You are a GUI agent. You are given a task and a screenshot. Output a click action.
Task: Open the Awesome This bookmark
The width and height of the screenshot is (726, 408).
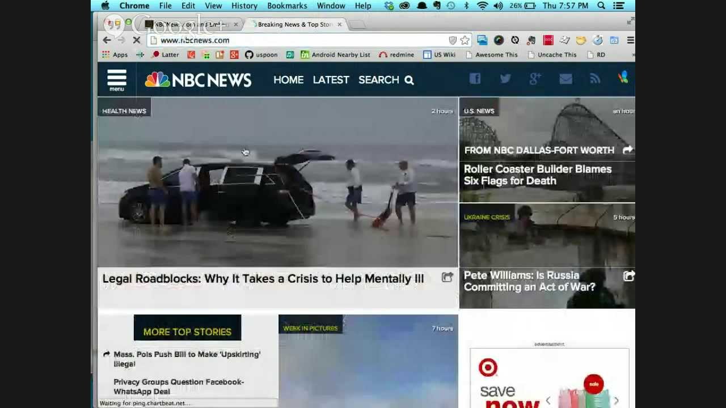point(491,55)
